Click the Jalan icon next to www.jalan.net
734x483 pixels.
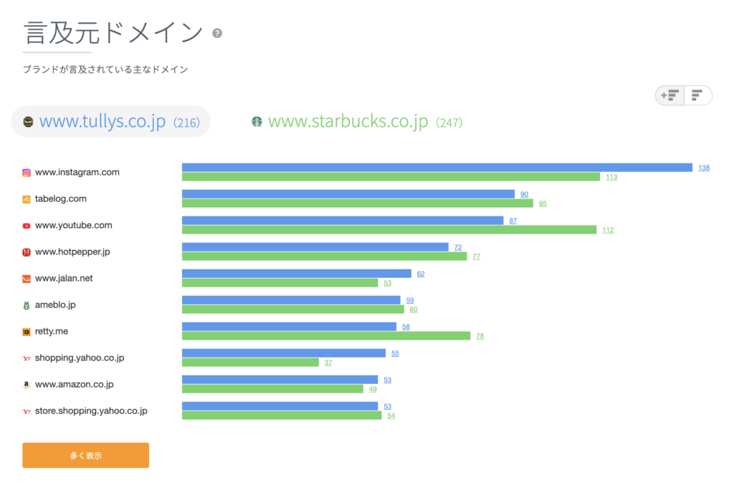[x=28, y=278]
